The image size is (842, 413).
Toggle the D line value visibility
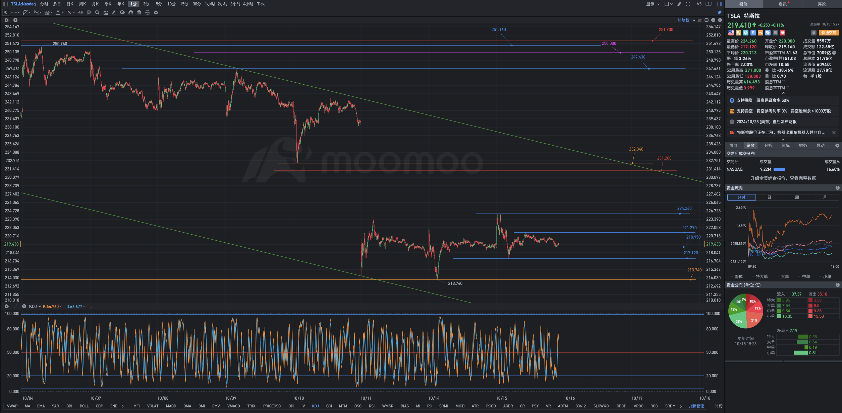(76, 306)
